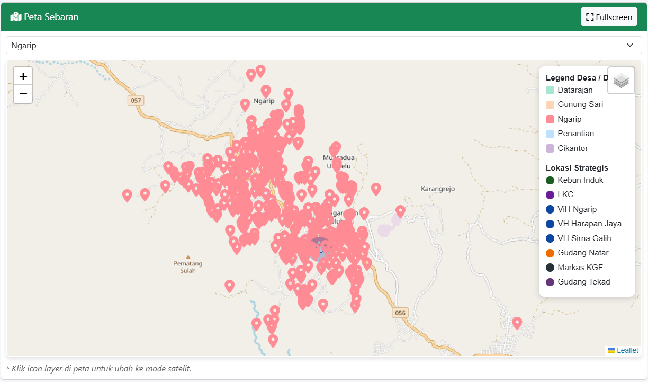Select the isolated pin near Karangrejo
Viewport: 648px width, 382px height.
400,211
